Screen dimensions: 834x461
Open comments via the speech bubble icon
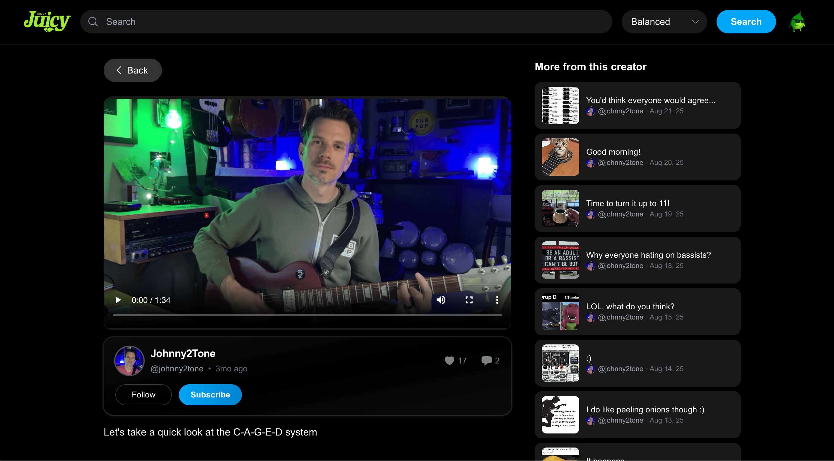coord(487,361)
